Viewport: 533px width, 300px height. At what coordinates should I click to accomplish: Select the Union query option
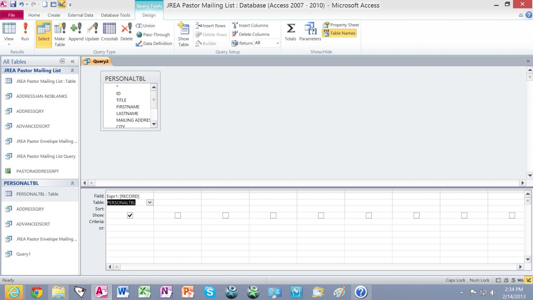tap(146, 26)
